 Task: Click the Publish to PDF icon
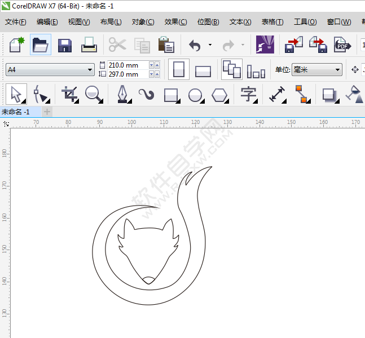(341, 45)
